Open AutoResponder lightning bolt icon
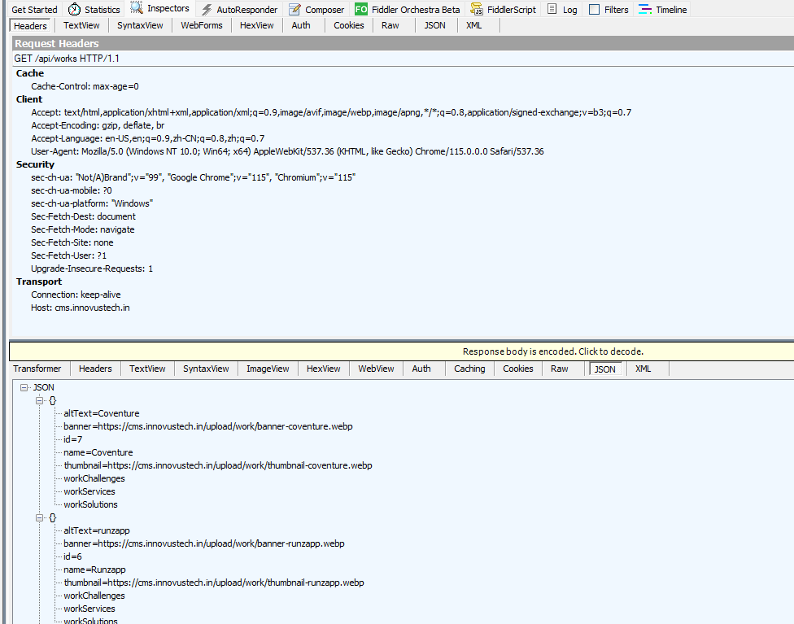 206,9
